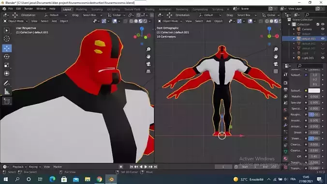Click the Blender logo menu icon
The height and width of the screenshot is (184, 327).
click(x=4, y=9)
